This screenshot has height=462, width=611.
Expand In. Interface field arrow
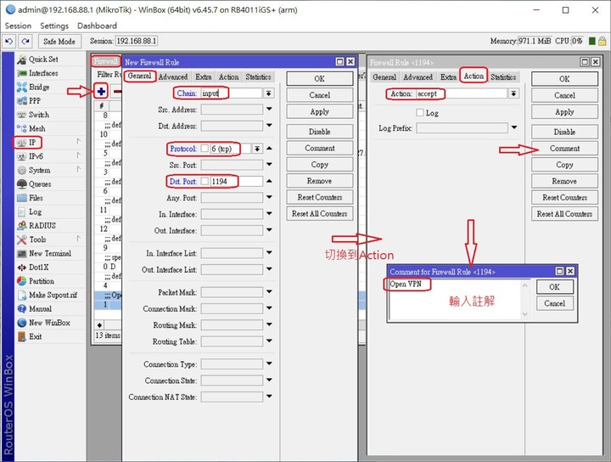tap(269, 214)
